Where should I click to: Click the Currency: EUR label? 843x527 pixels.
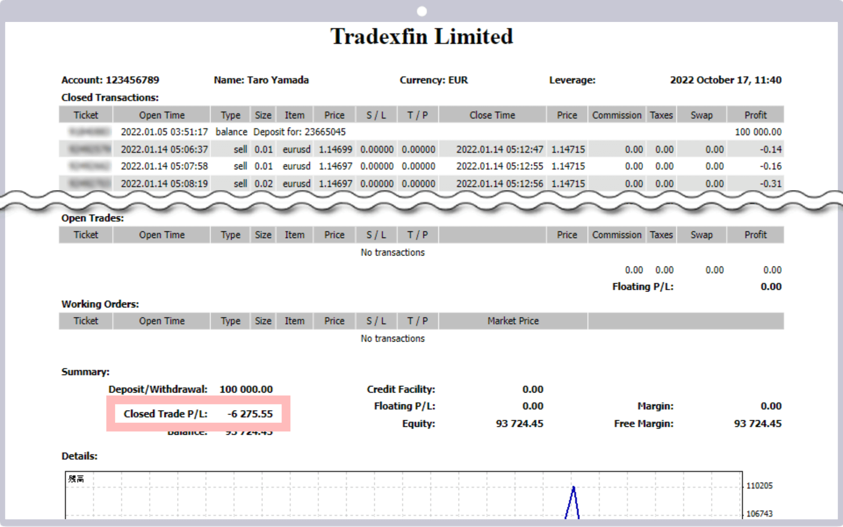433,80
